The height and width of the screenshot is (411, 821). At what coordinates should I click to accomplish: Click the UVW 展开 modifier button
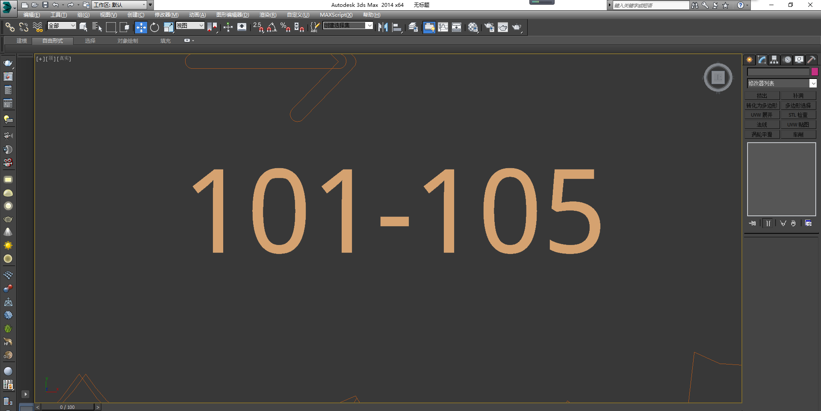(x=762, y=115)
